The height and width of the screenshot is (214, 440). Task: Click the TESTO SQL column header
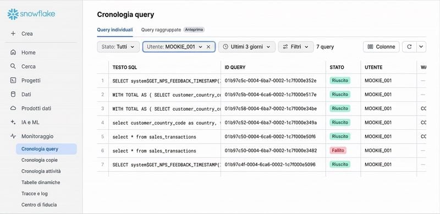point(125,68)
